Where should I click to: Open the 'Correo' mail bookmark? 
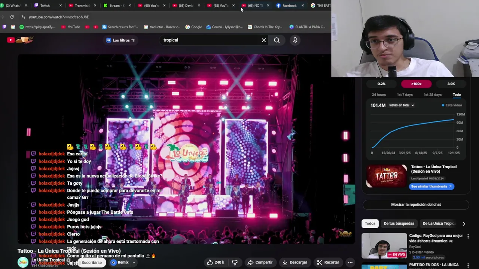(224, 27)
